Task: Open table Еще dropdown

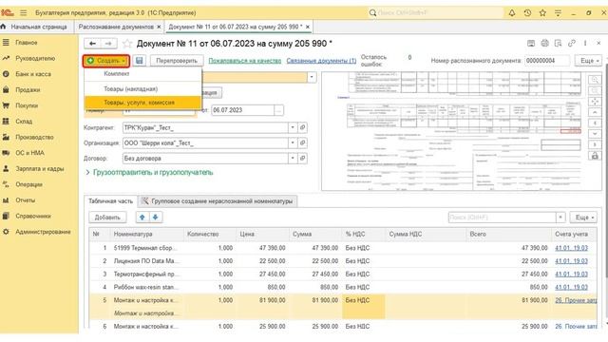Action: (584, 218)
